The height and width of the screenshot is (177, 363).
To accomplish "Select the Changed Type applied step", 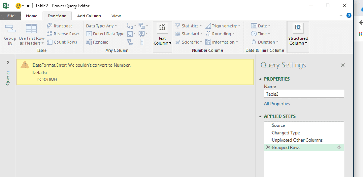I will coord(286,133).
